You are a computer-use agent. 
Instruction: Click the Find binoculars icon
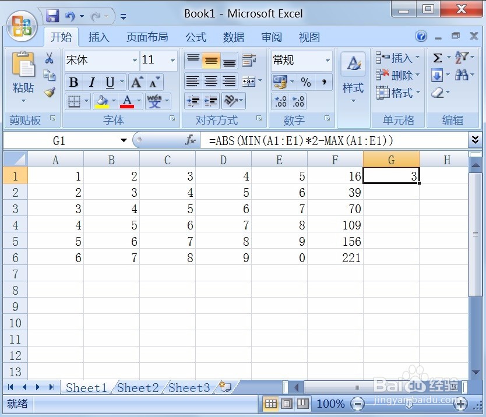[462, 75]
